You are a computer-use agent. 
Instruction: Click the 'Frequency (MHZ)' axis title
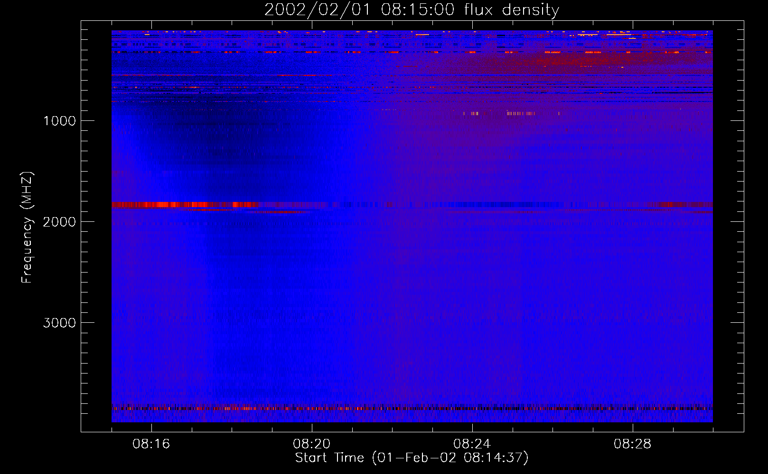(27, 228)
